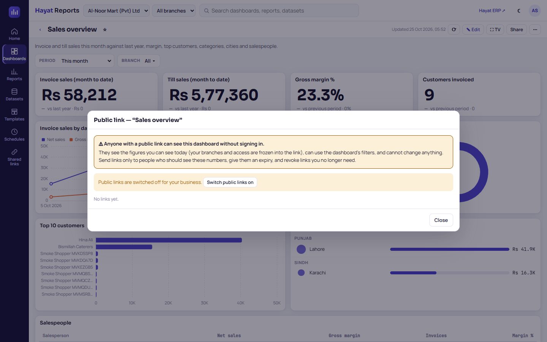Viewport: 547px width, 342px height.
Task: Favorite the Sales overview star
Action: (x=105, y=30)
